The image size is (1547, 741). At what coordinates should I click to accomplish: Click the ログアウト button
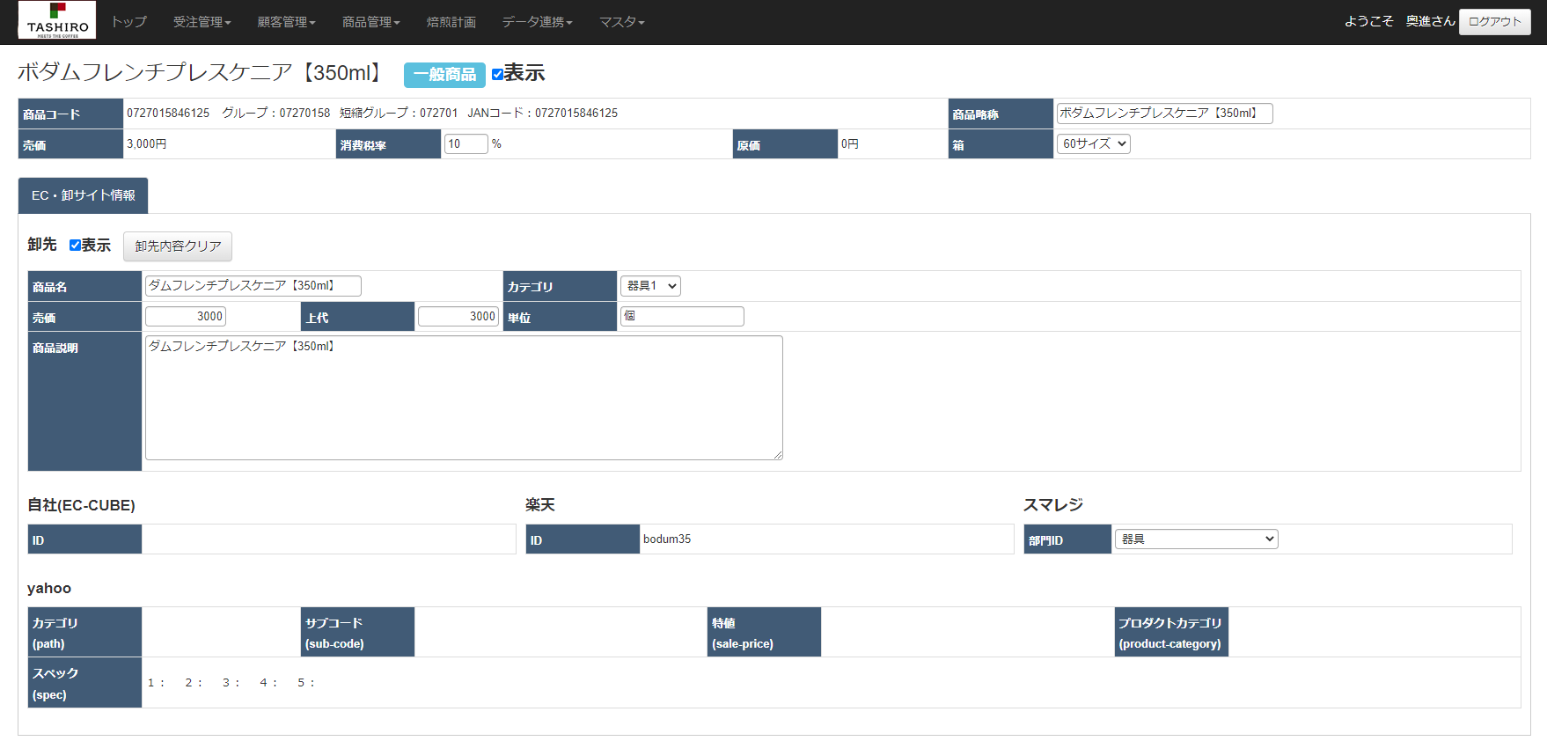(x=1494, y=22)
